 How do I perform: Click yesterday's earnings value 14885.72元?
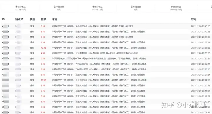[97, 10]
